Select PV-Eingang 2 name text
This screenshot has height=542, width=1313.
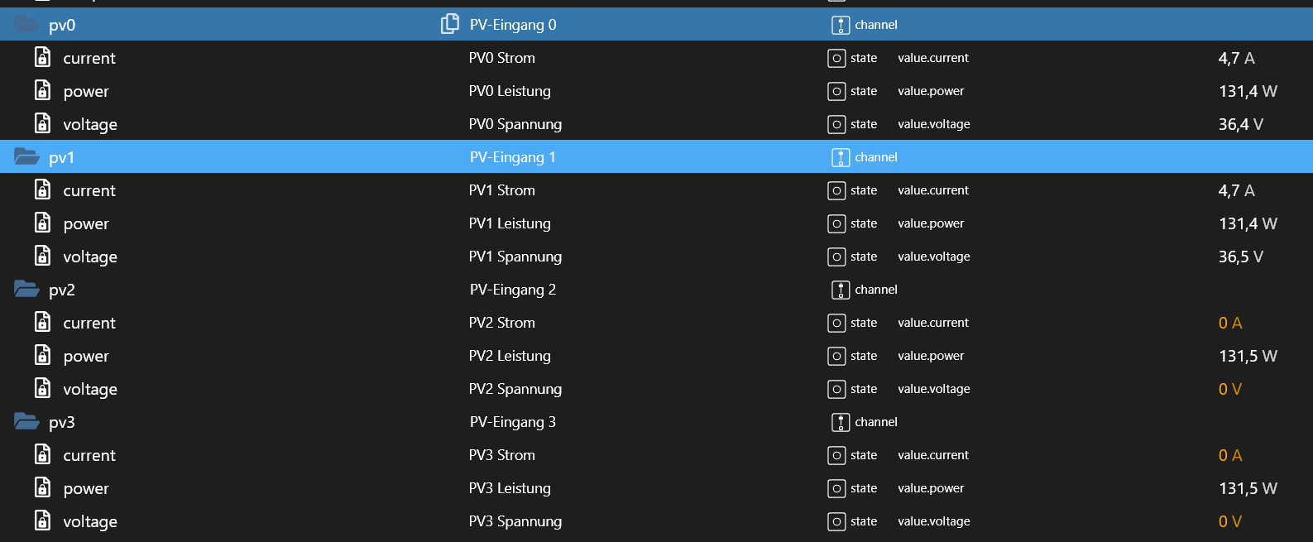point(513,290)
